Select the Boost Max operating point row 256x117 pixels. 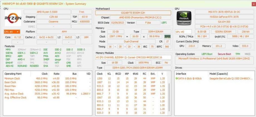[x=48, y=86]
